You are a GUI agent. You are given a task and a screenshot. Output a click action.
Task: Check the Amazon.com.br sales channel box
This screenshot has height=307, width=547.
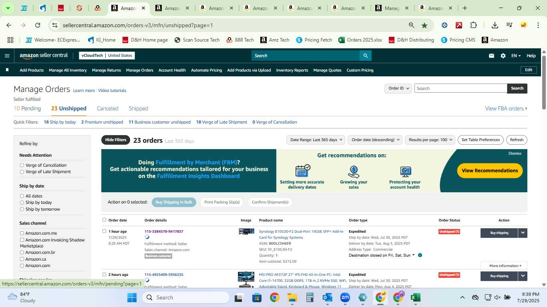(x=22, y=252)
